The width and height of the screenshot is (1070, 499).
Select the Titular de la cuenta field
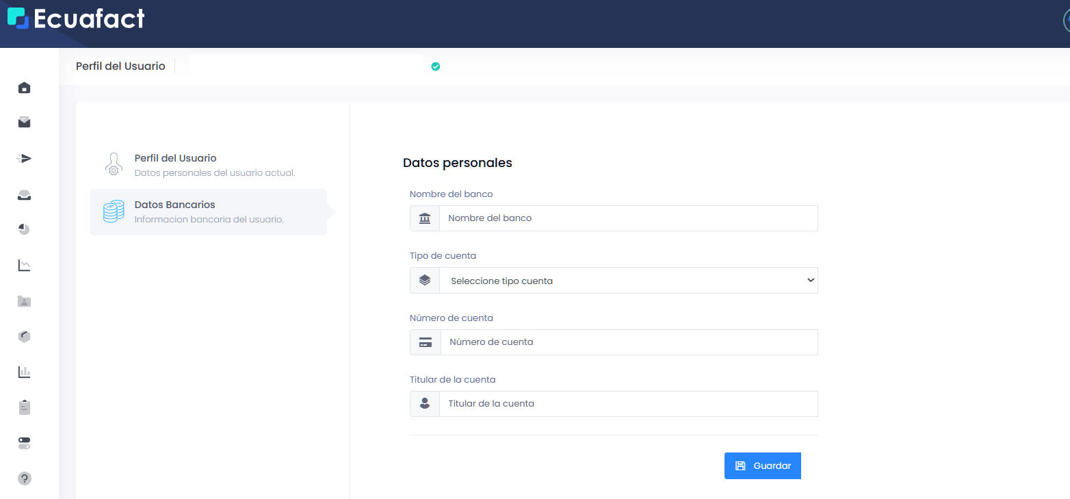[x=627, y=404]
